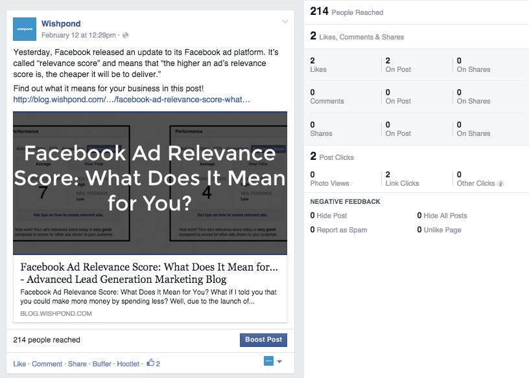Click the 'Unlike Page' feedback stat
The height and width of the screenshot is (378, 529).
[440, 230]
